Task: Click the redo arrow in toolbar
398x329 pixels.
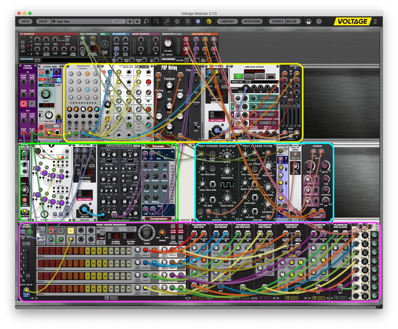Action: [x=156, y=21]
